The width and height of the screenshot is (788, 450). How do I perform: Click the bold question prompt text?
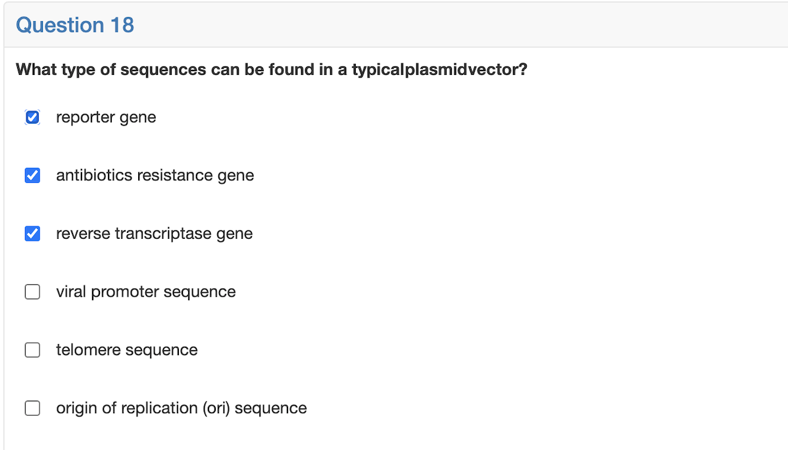coord(271,70)
